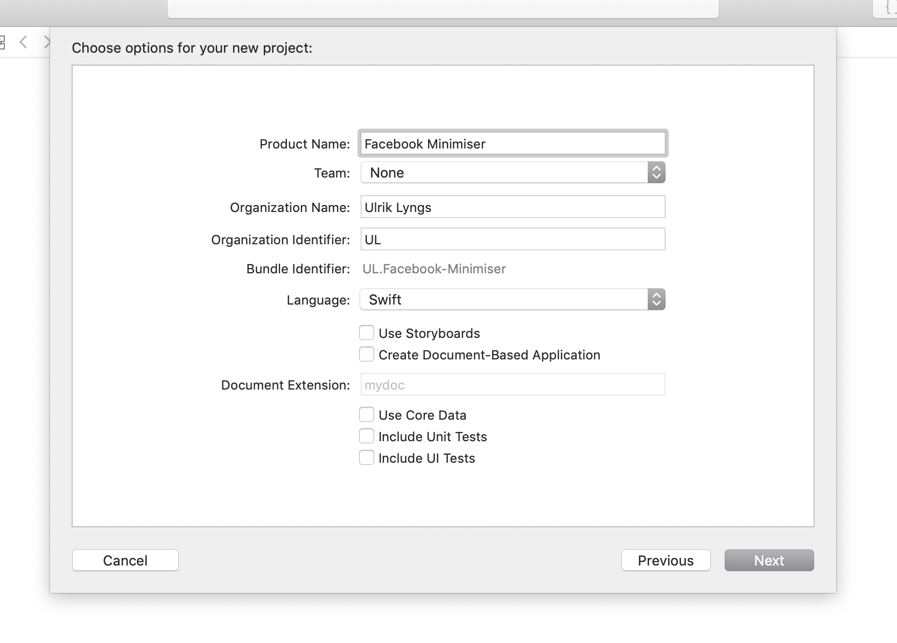Tick Include UI Tests checkbox

(x=367, y=458)
